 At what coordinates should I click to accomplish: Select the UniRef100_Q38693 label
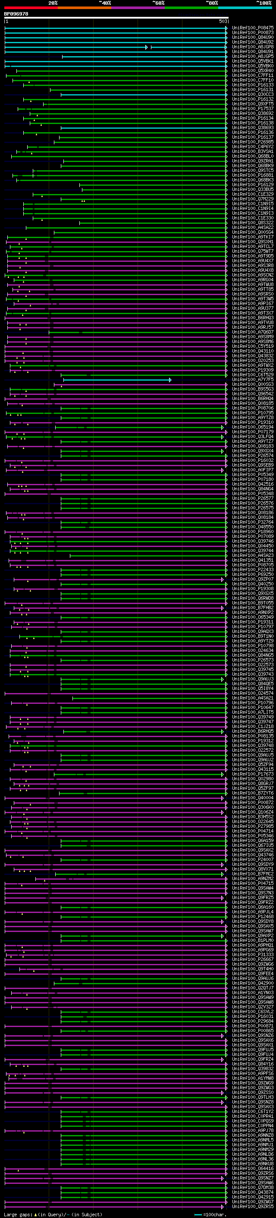(253, 127)
